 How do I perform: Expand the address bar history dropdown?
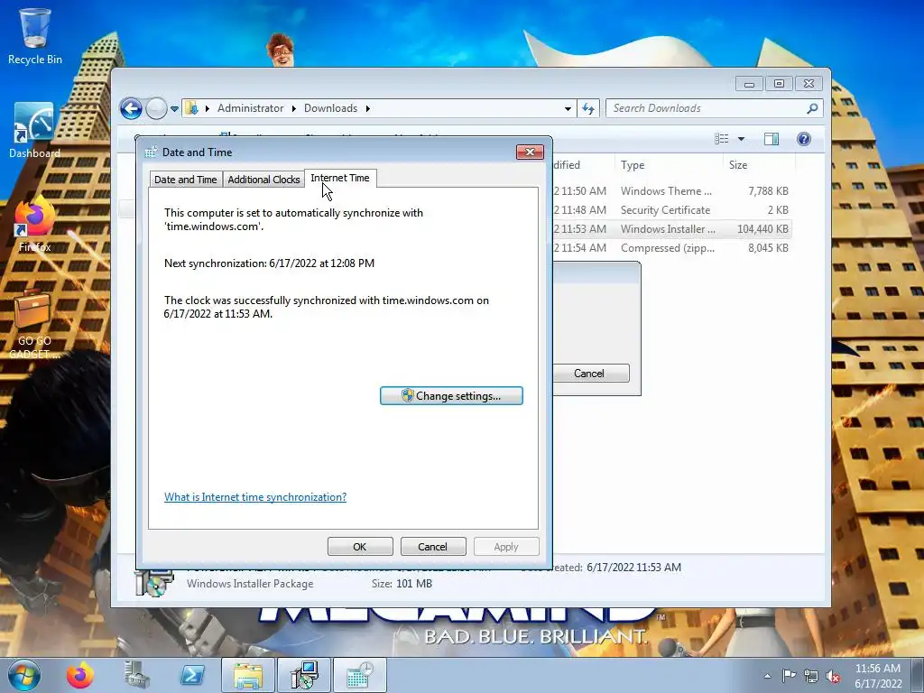click(x=568, y=108)
